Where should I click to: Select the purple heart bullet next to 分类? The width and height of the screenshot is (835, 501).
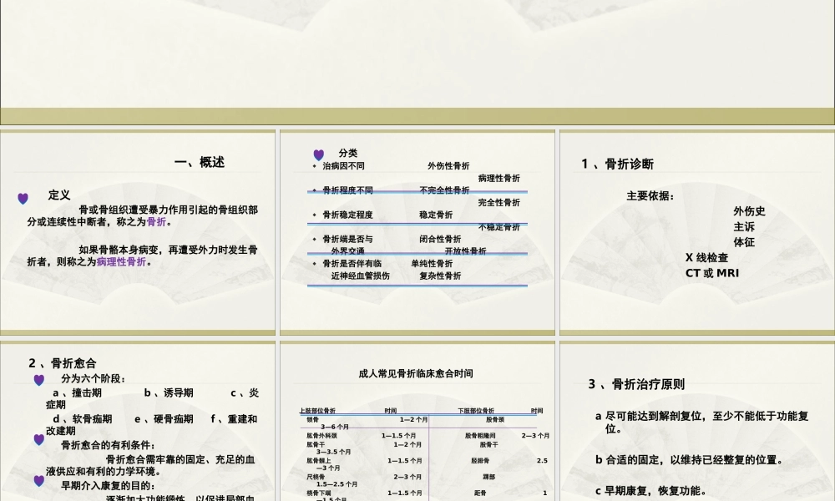[x=318, y=154]
